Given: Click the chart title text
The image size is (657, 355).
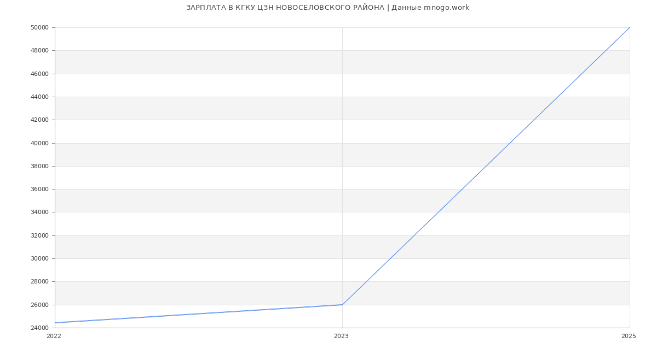Looking at the screenshot, I should [x=327, y=8].
